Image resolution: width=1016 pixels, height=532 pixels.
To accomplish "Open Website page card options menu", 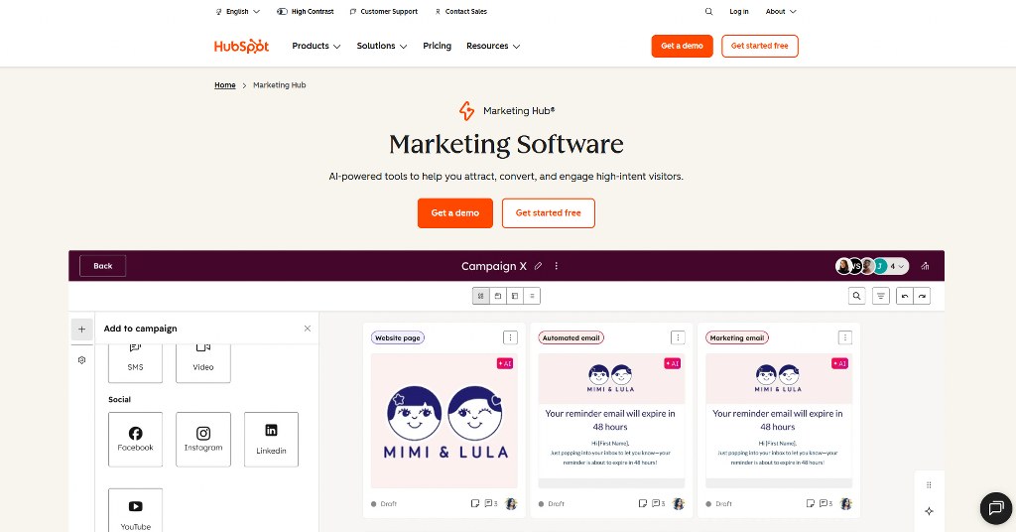I will (510, 337).
